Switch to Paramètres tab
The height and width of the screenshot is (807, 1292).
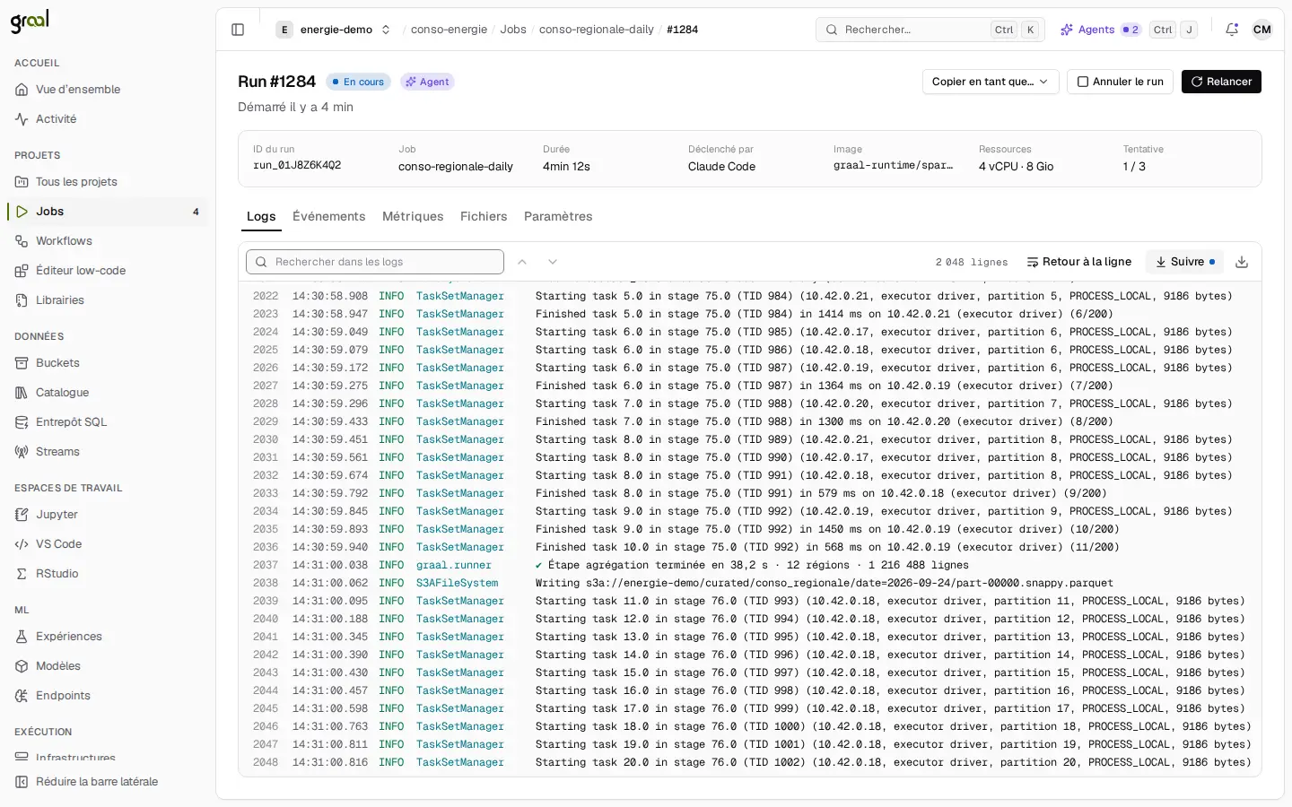(558, 217)
